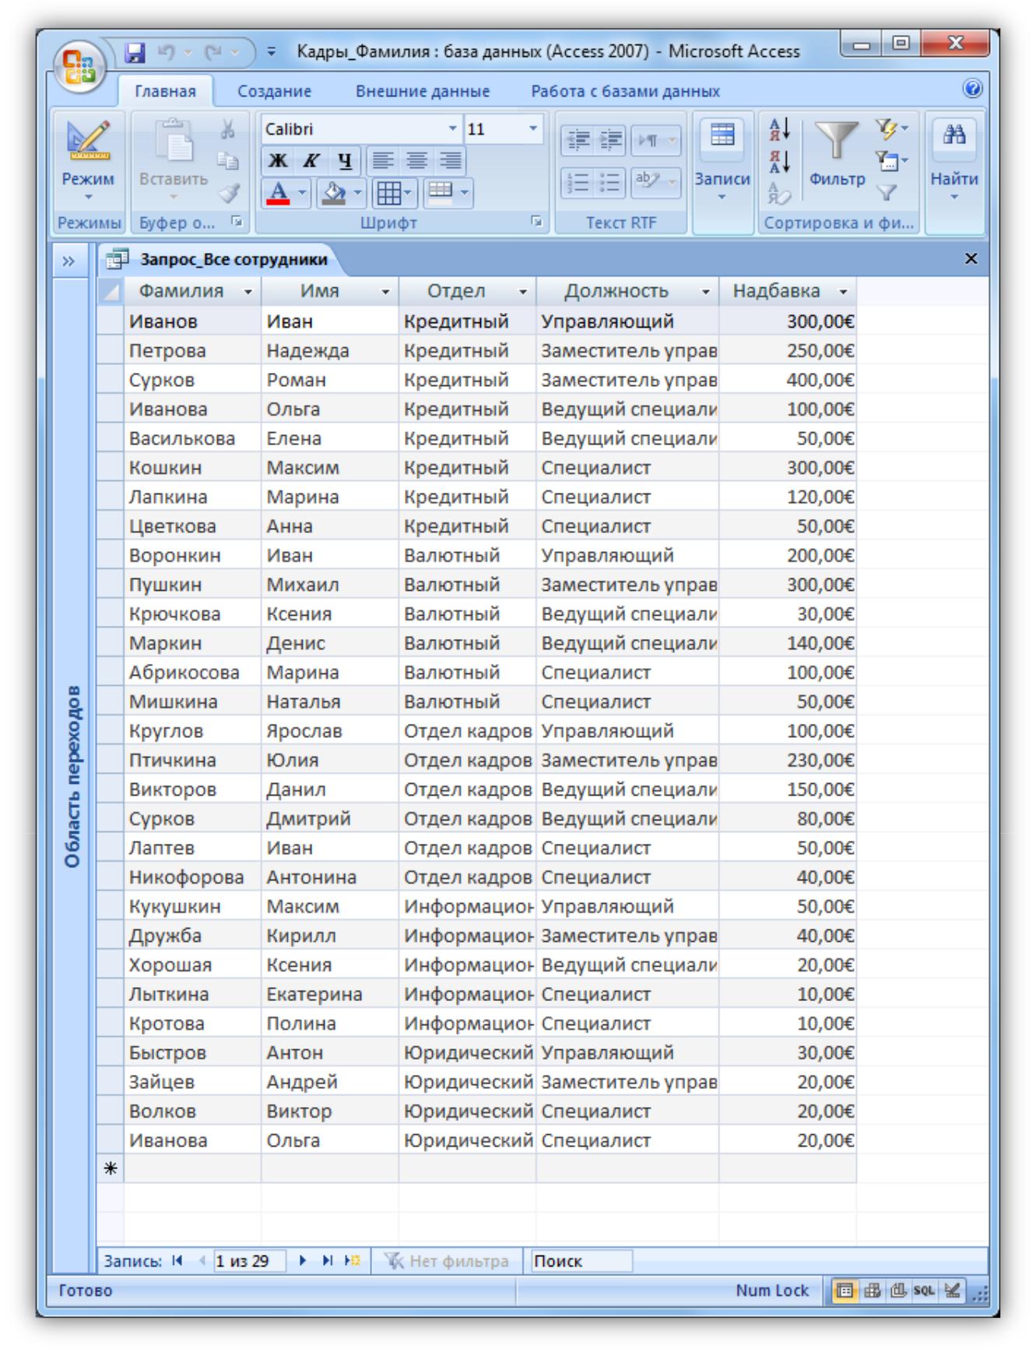Toggle the small filter apply icon
Image resolution: width=1036 pixels, height=1349 pixels.
tap(887, 192)
